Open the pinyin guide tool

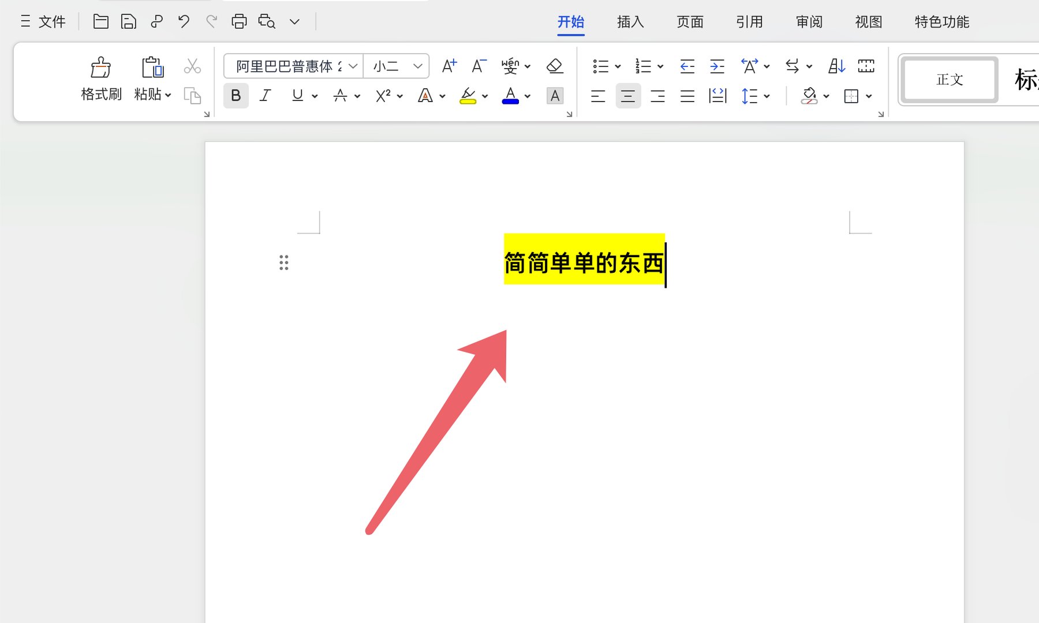[510, 65]
